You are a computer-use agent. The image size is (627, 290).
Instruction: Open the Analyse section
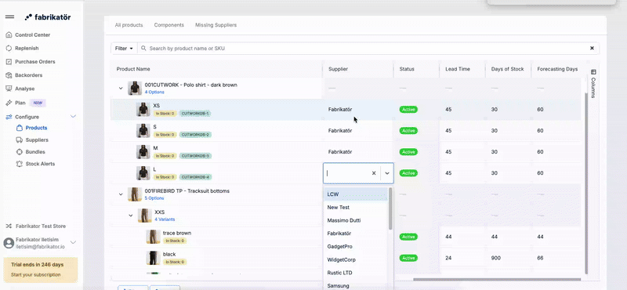pyautogui.click(x=25, y=89)
